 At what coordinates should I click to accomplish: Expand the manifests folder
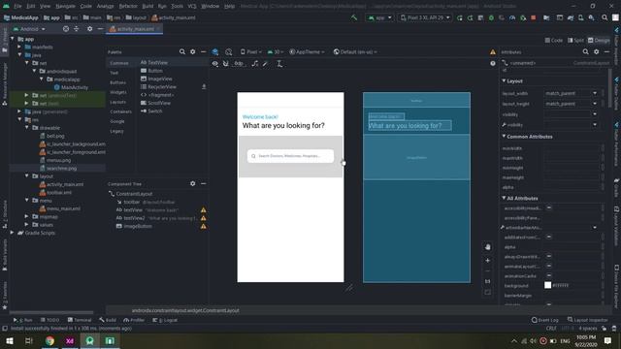[x=19, y=47]
